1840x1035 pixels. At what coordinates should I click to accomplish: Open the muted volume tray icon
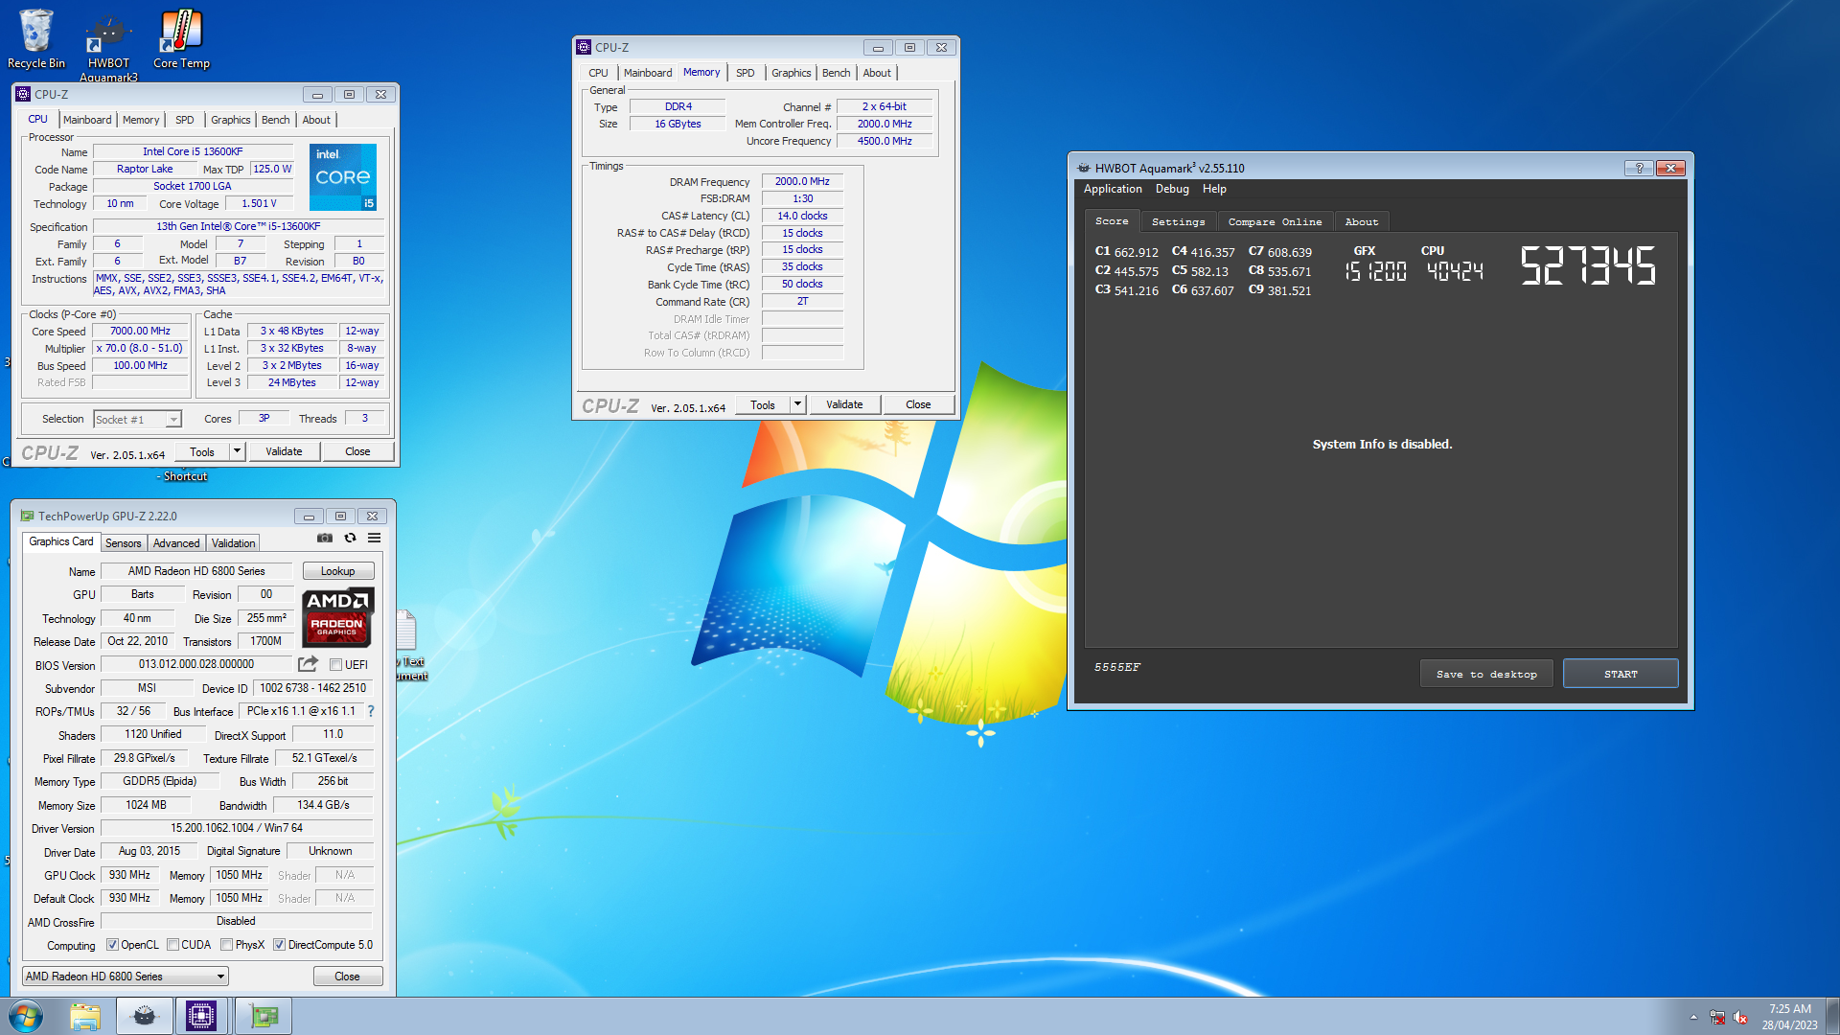(1740, 1017)
